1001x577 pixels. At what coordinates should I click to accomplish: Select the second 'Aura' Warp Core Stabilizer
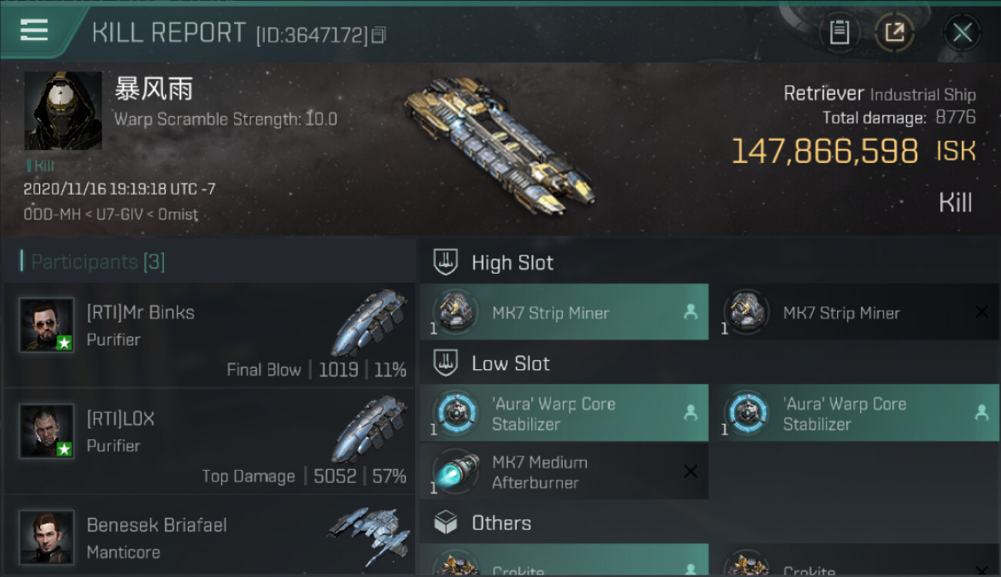(855, 413)
